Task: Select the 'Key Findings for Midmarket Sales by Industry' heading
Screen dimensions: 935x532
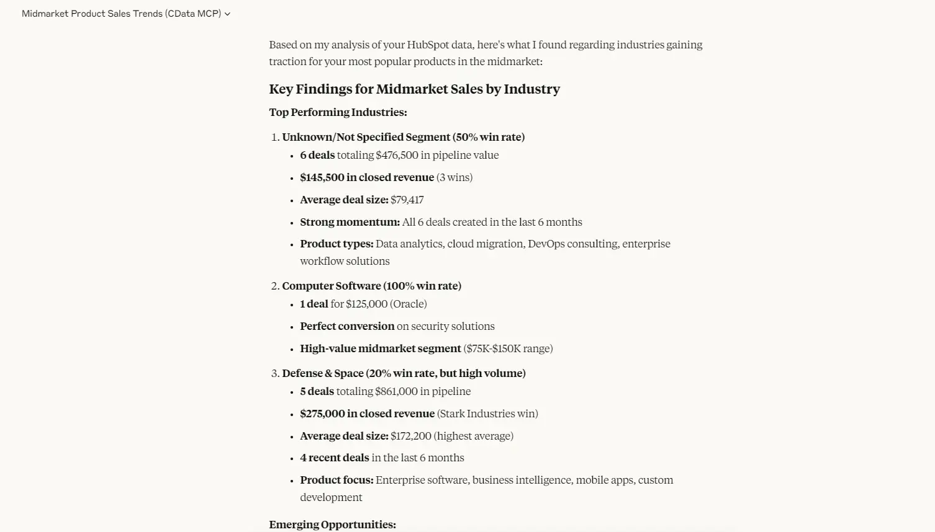Action: [x=414, y=89]
